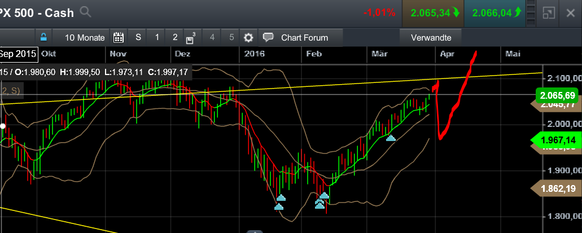Screen dimensions: 582x233
Task: Click the Apr time axis label
Action: 447,54
